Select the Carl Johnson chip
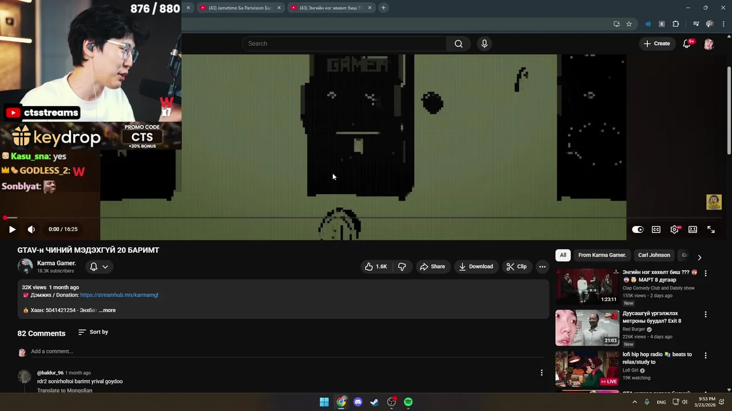 pos(654,255)
